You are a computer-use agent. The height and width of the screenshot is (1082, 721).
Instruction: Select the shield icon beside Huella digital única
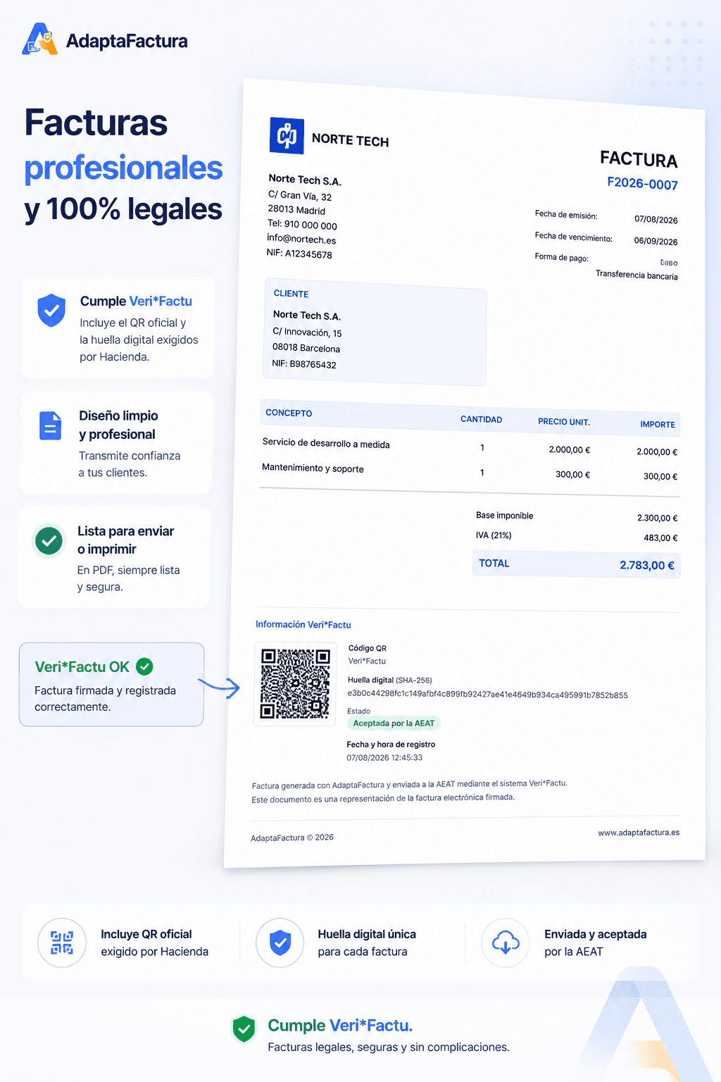point(280,943)
